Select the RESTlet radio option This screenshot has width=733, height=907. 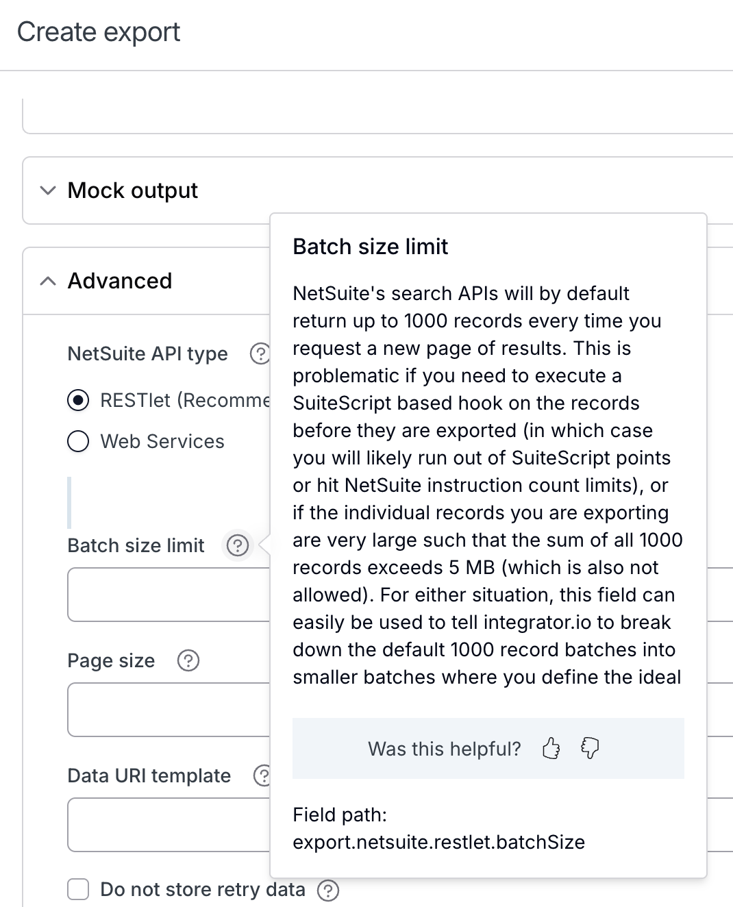click(x=79, y=400)
